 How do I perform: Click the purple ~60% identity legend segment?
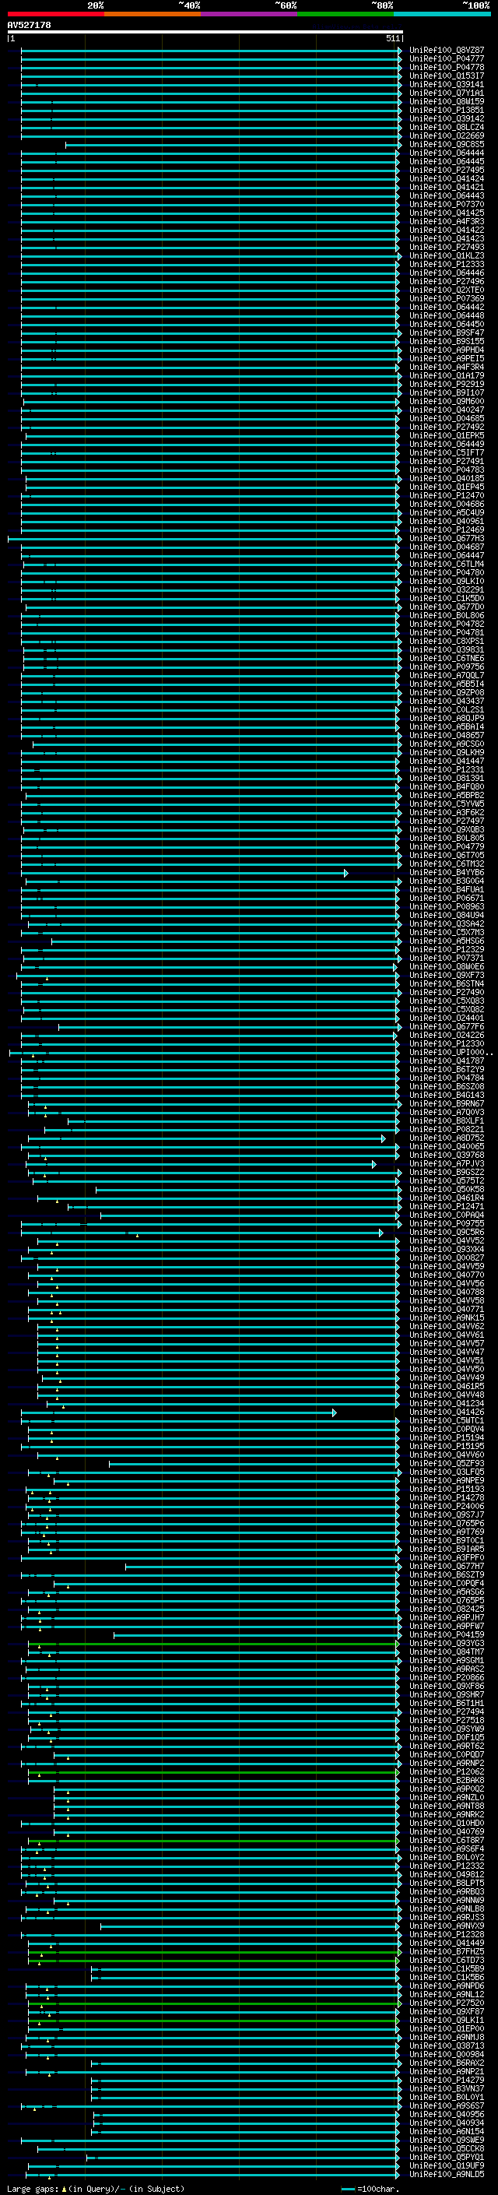point(250,15)
